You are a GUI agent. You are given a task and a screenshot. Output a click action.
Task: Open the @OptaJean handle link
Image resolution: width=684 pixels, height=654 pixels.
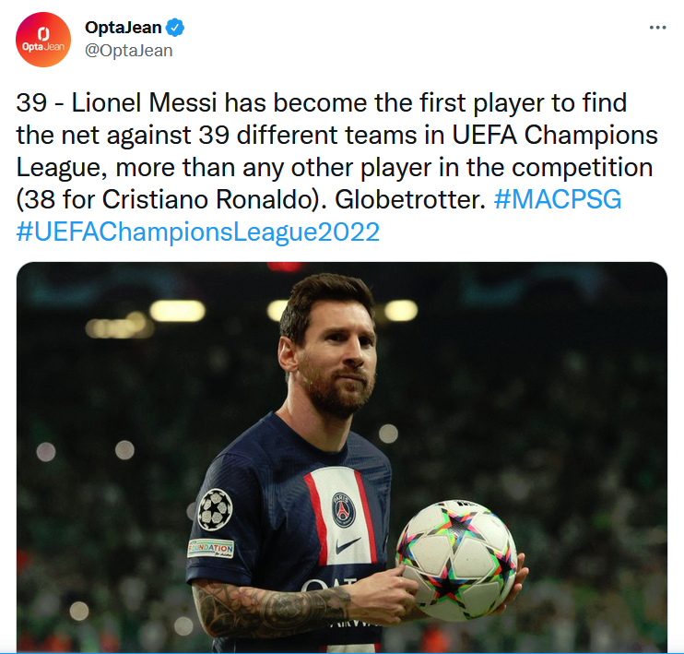[129, 51]
